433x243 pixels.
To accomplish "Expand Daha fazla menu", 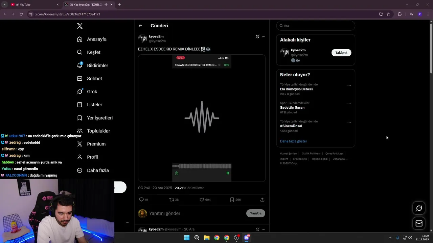I will [x=93, y=170].
